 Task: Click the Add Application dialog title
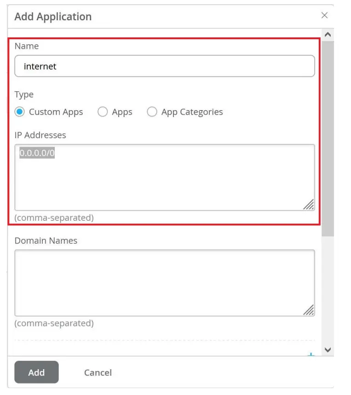[53, 17]
